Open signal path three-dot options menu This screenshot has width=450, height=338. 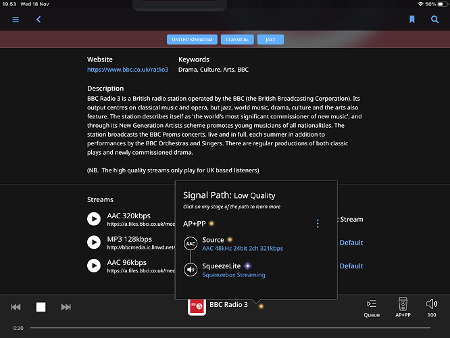pyautogui.click(x=318, y=224)
